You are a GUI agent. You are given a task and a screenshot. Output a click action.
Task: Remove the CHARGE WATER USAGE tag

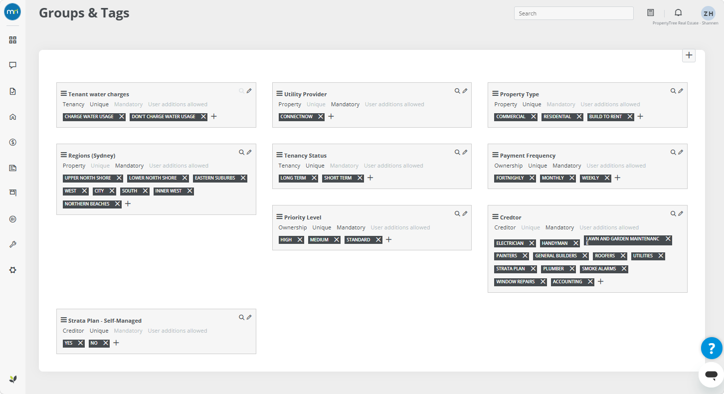(122, 117)
